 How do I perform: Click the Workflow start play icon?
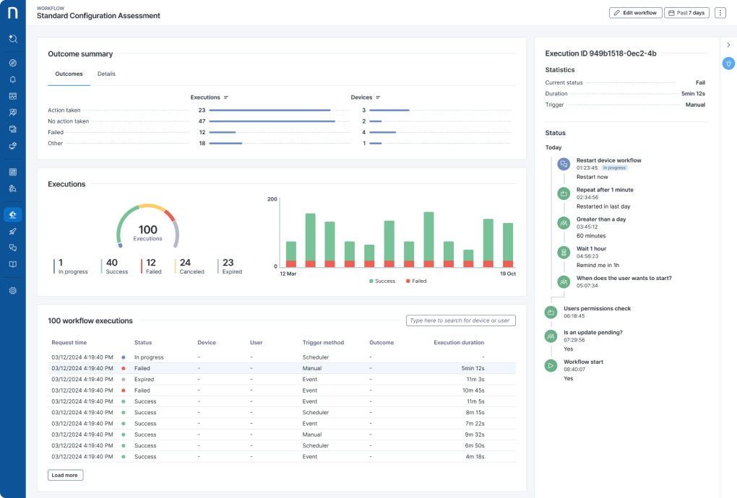pyautogui.click(x=551, y=366)
